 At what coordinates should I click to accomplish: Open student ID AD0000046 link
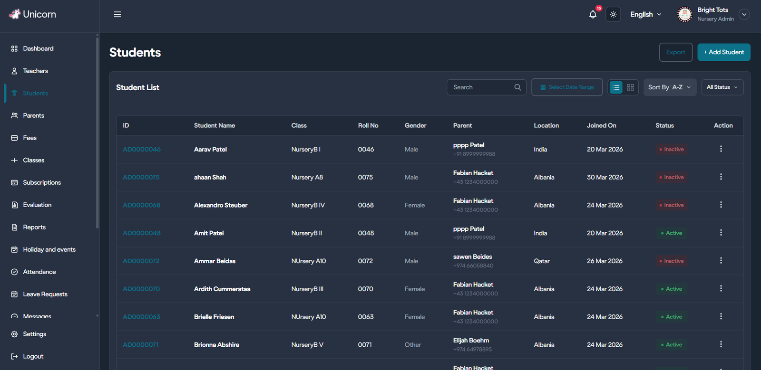click(142, 149)
